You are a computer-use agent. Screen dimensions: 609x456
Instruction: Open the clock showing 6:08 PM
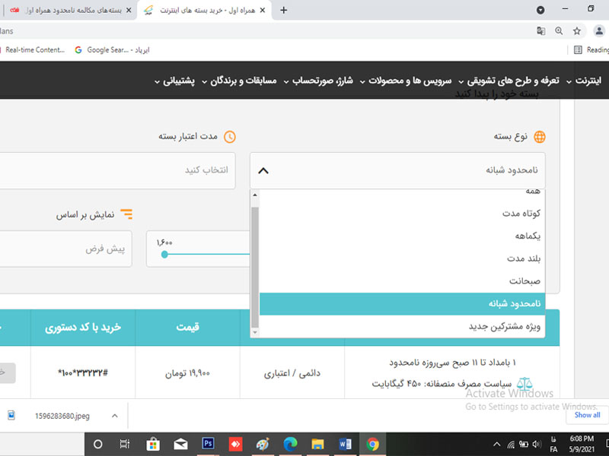(582, 445)
